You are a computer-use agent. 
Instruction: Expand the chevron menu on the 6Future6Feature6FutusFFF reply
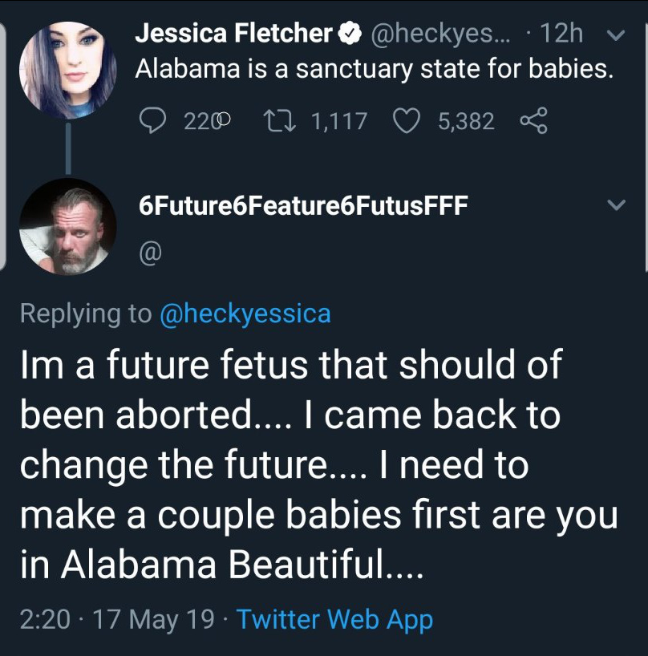pos(616,204)
